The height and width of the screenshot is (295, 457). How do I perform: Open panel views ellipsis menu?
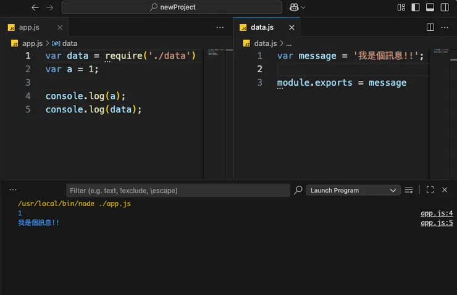pos(13,190)
